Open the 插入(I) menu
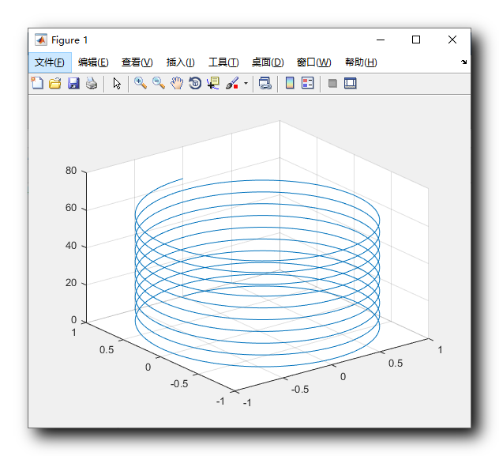 coord(181,62)
